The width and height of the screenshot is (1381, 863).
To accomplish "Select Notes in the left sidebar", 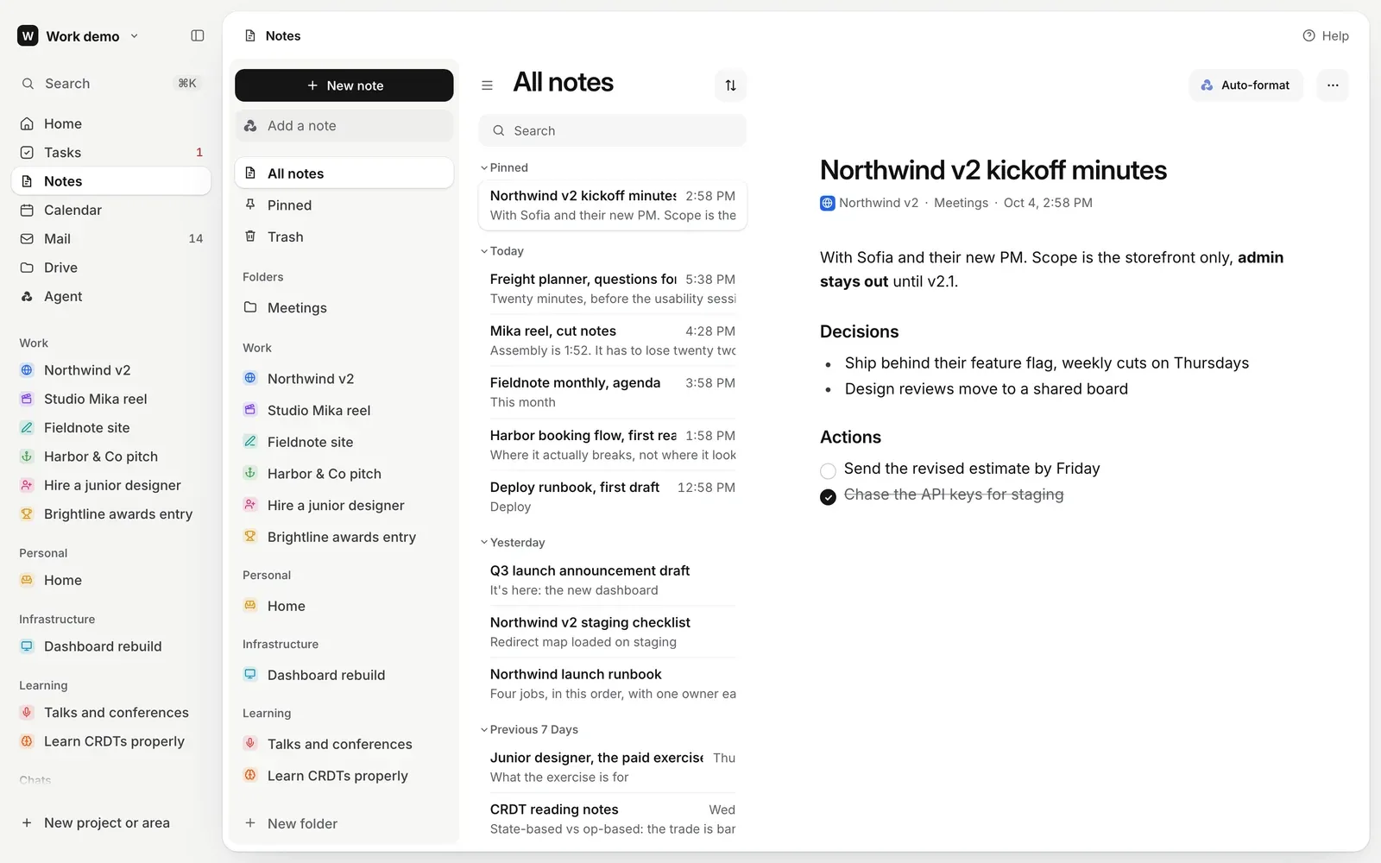I will (x=111, y=181).
